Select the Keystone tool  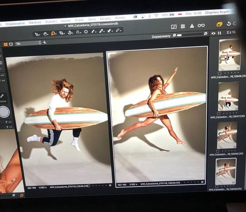pyautogui.click(x=78, y=32)
